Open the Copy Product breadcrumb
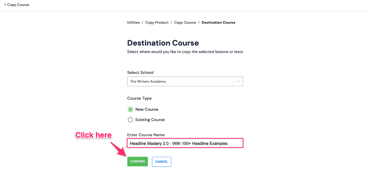370x172 pixels. (157, 22)
